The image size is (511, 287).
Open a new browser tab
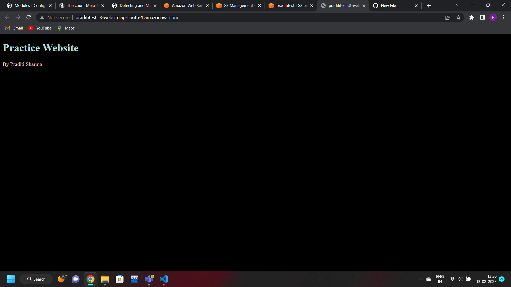pos(428,6)
